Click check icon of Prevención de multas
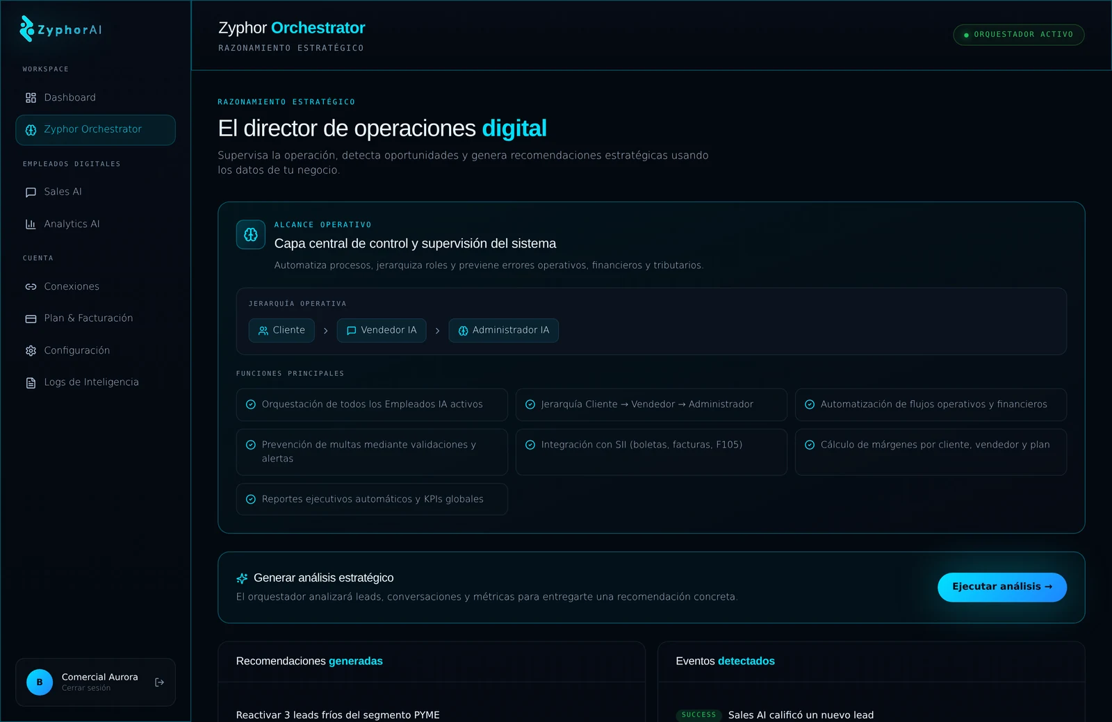1112x722 pixels. click(x=251, y=445)
